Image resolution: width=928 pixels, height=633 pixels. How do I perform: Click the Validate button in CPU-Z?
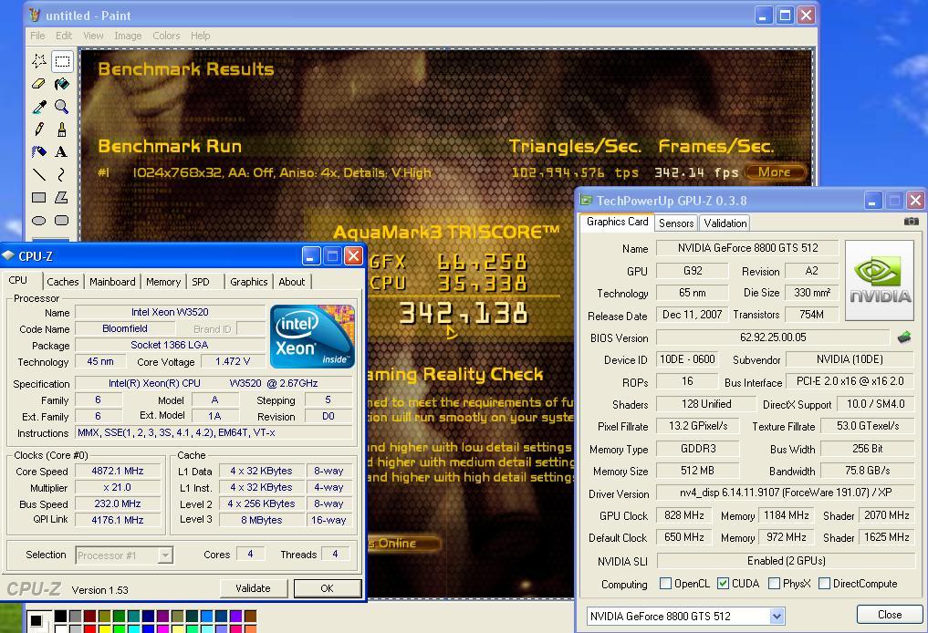(253, 588)
